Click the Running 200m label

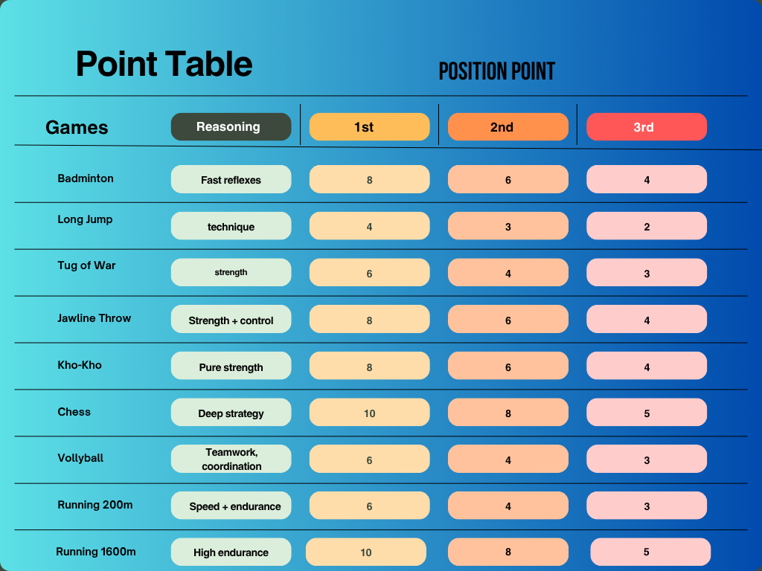[x=95, y=505]
